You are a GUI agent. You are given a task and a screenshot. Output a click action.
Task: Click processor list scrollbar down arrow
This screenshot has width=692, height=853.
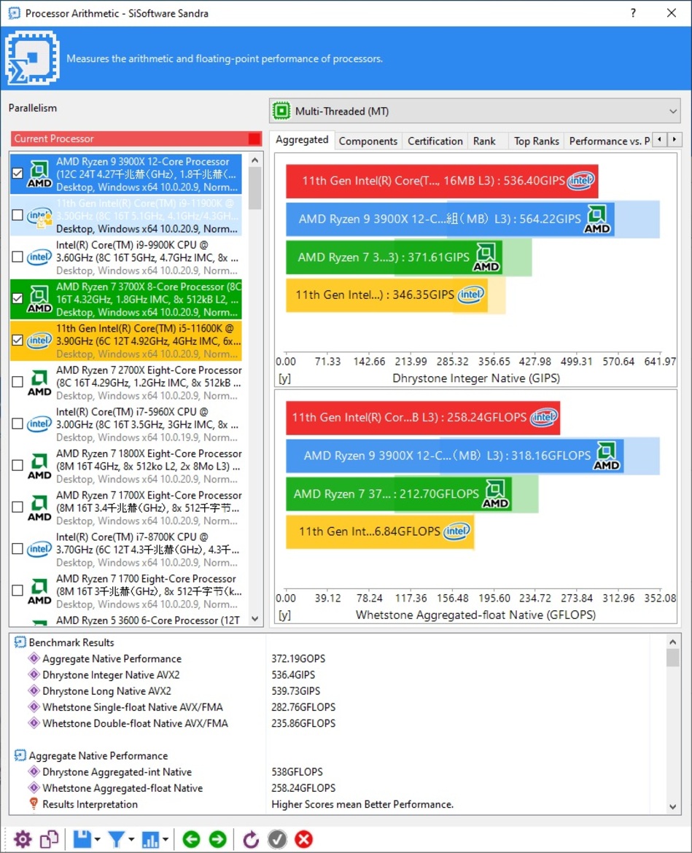pos(254,619)
